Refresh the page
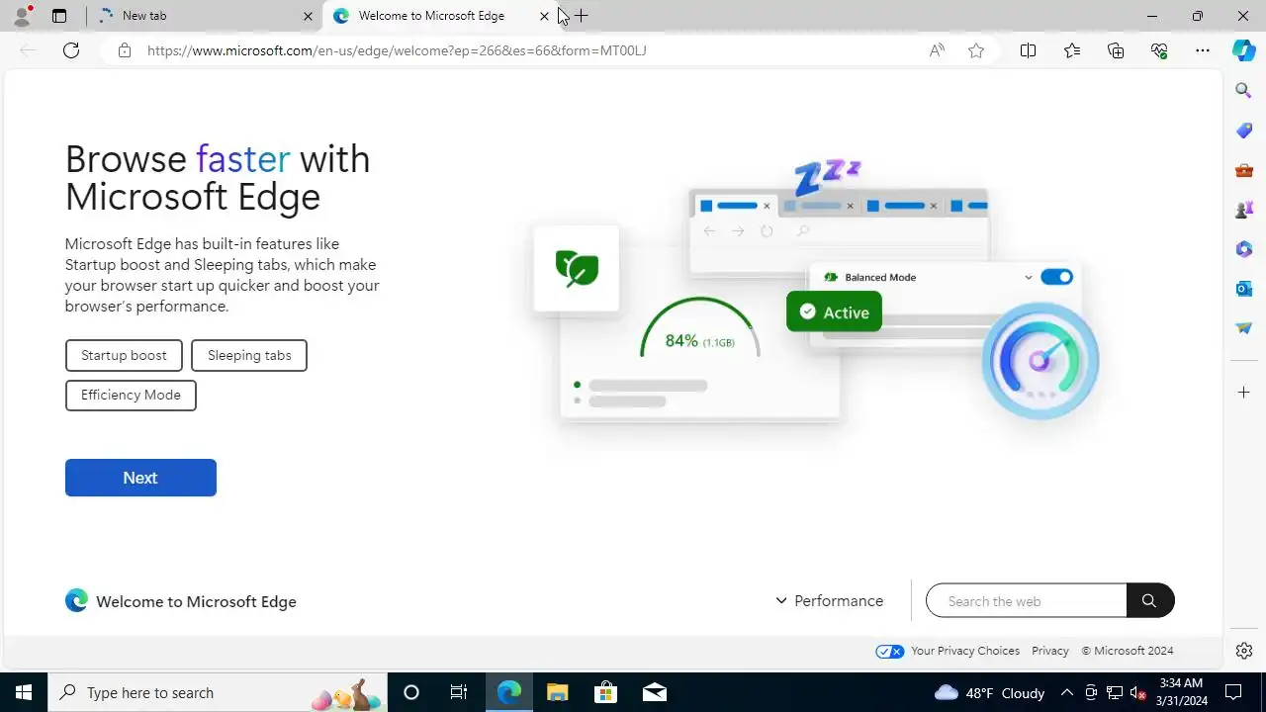This screenshot has height=712, width=1266. (x=71, y=50)
